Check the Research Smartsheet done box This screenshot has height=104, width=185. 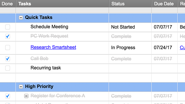8,48
